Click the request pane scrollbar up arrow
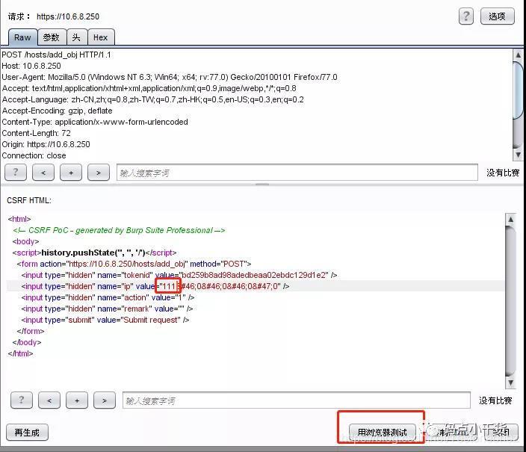This screenshot has width=526, height=452. tap(518, 55)
